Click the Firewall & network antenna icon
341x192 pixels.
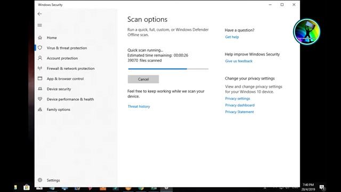tap(40, 68)
